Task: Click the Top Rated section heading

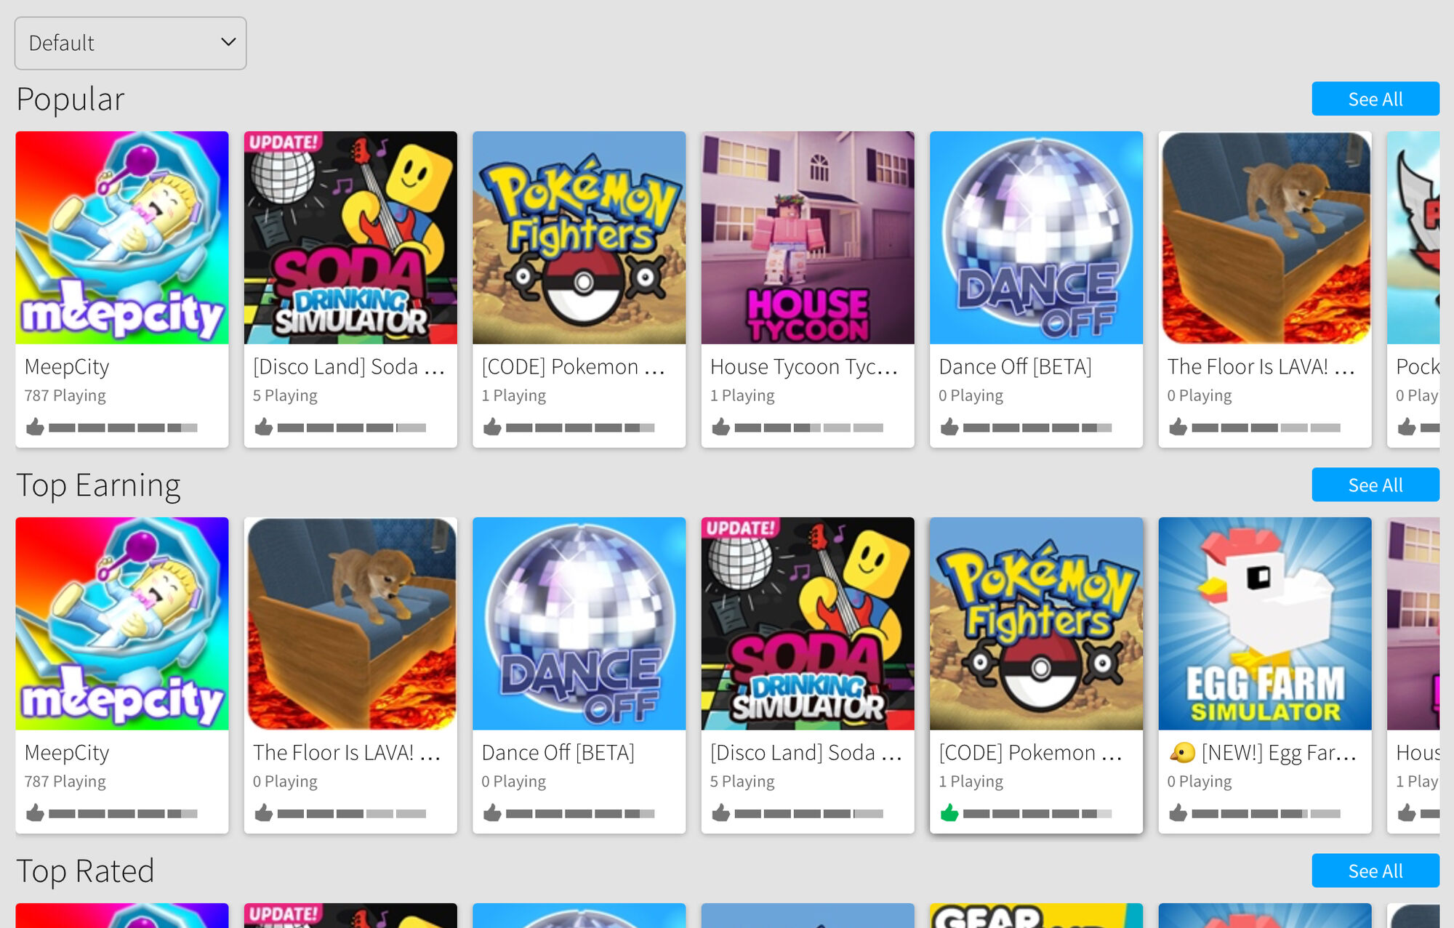Action: coord(85,871)
